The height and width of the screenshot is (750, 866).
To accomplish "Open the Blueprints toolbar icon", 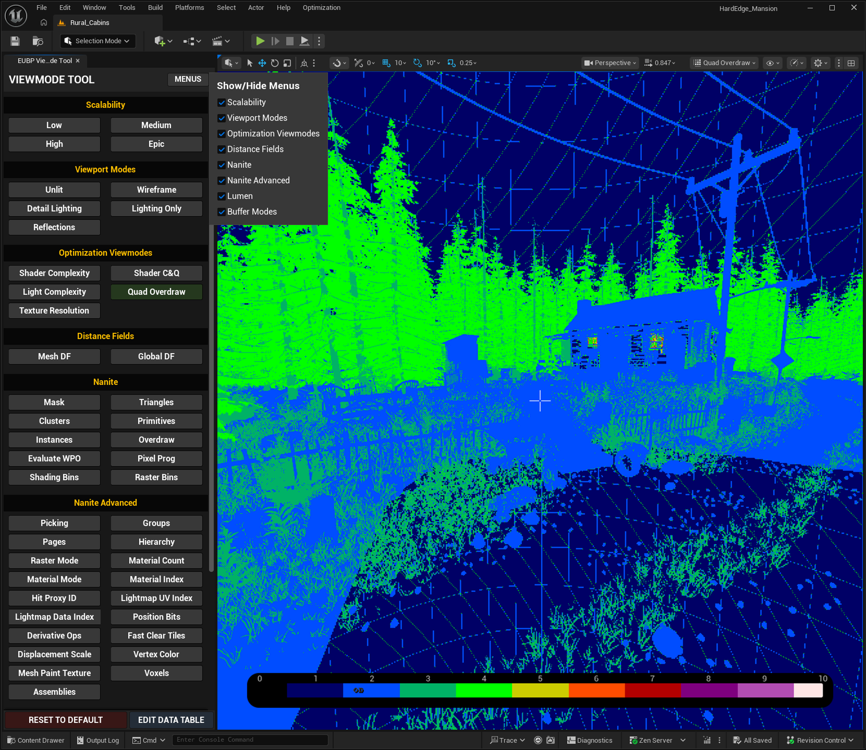I will 189,41.
